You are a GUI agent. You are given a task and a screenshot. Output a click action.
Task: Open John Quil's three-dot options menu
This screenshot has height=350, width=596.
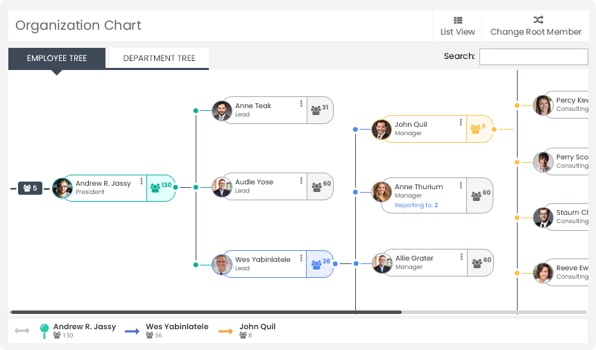click(461, 122)
